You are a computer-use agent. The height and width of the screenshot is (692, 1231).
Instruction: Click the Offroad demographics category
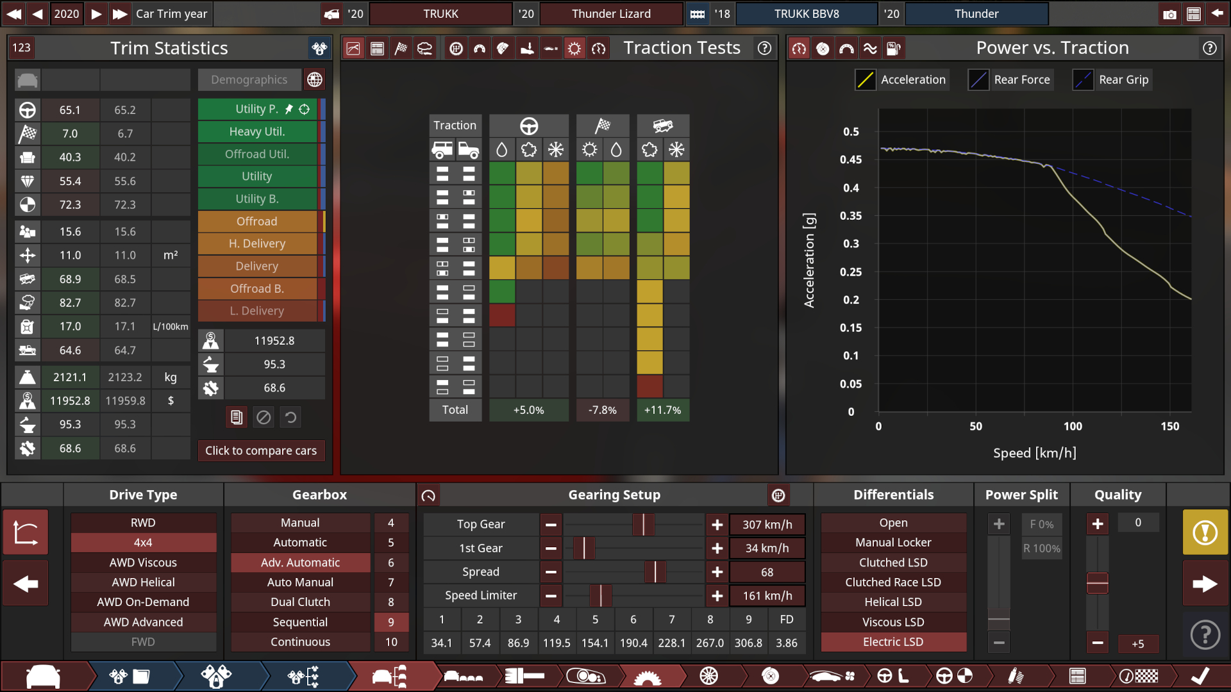click(x=257, y=220)
